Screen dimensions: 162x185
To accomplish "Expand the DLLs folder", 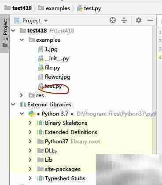I will [x=30, y=150].
